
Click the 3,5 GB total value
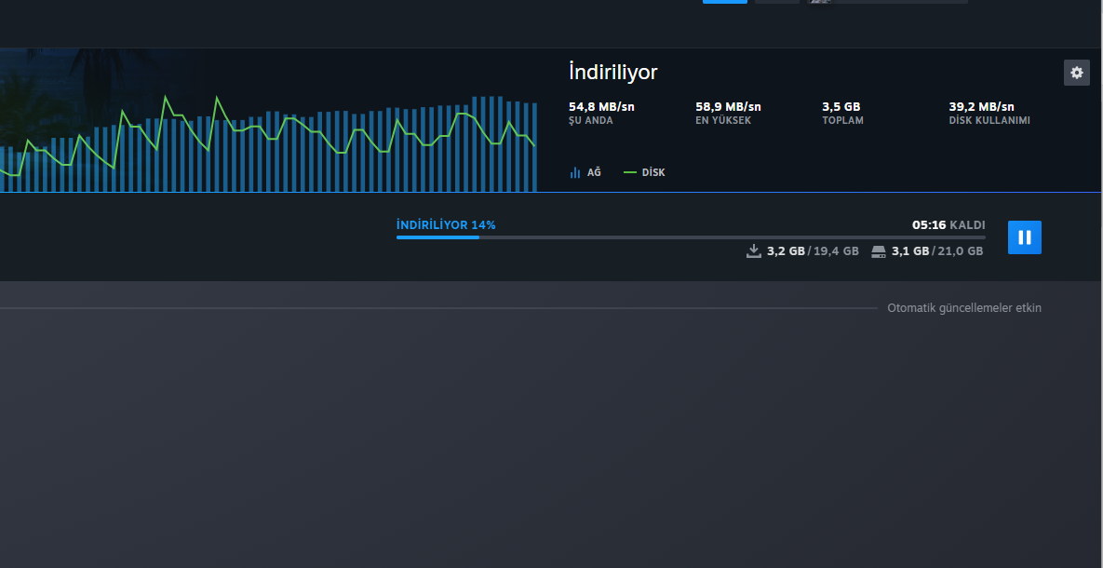point(841,107)
